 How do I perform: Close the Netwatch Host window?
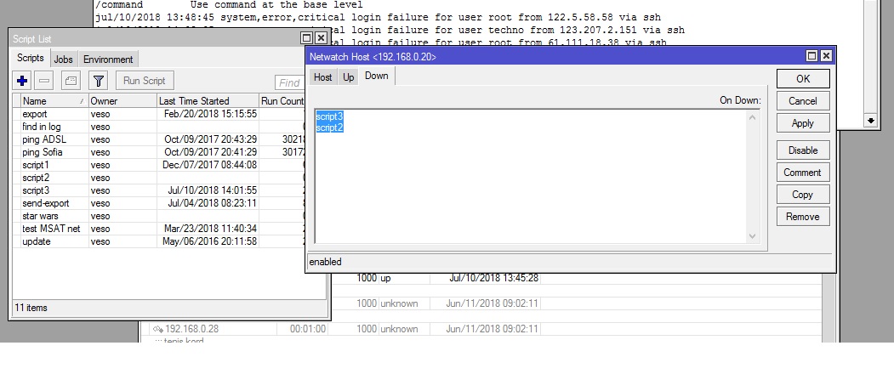pos(826,56)
